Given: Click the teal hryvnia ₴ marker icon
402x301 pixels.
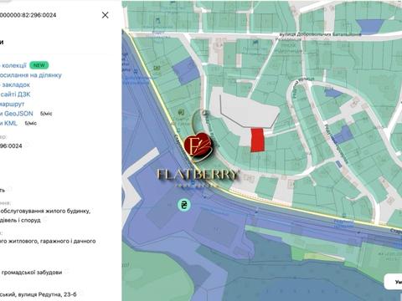Looking at the screenshot, I should pyautogui.click(x=184, y=205).
